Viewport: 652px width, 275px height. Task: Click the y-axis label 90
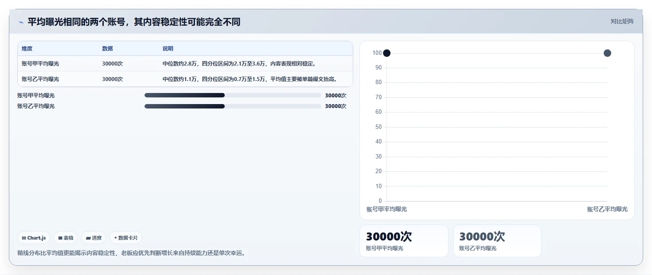coord(379,68)
